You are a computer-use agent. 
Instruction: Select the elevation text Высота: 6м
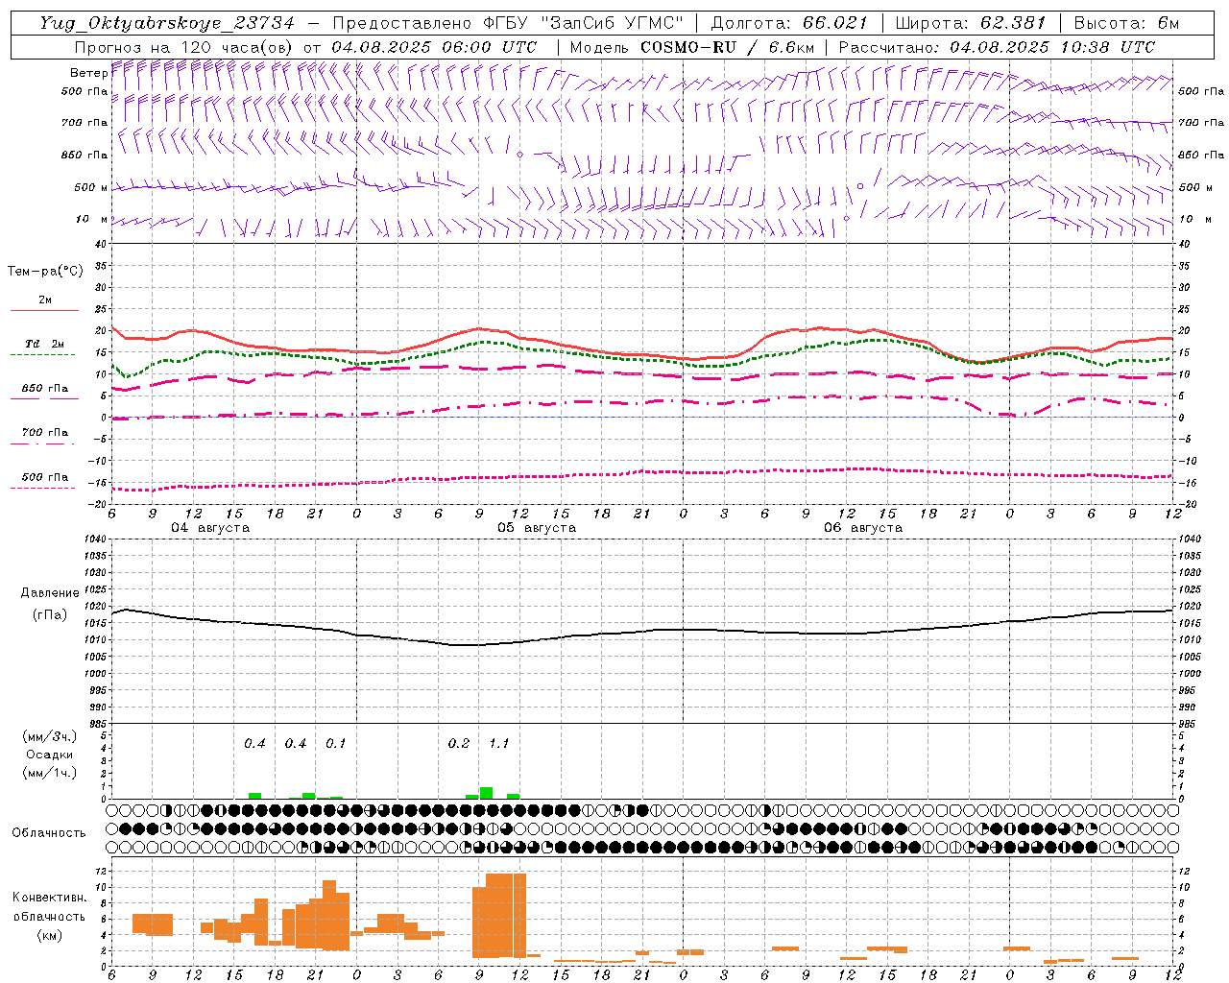coord(1126,23)
